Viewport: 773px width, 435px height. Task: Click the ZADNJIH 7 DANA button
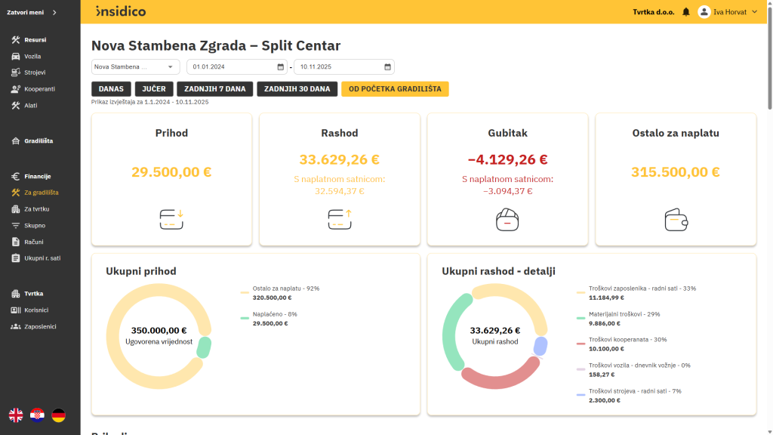click(x=214, y=89)
